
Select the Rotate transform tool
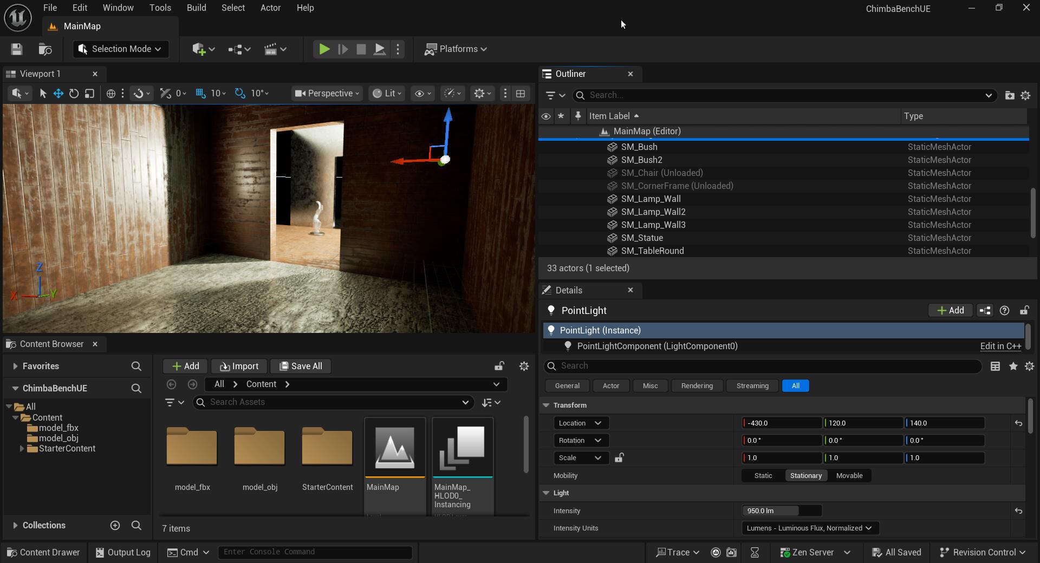pyautogui.click(x=74, y=94)
